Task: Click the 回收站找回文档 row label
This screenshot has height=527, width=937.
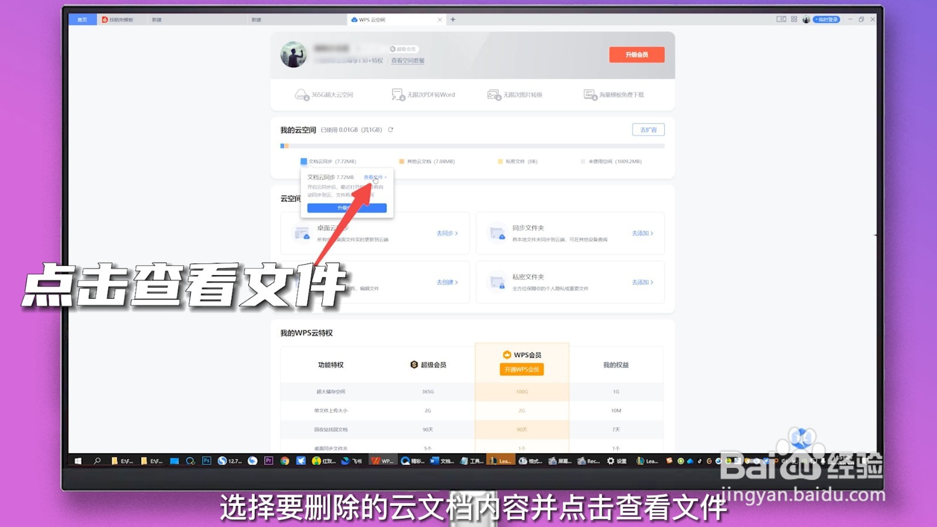Action: (x=331, y=430)
